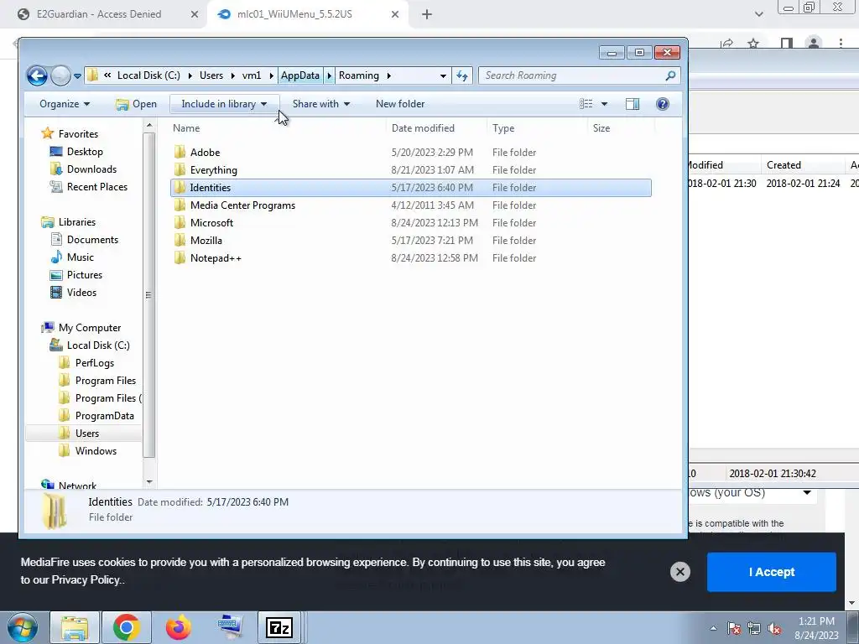The height and width of the screenshot is (644, 859).
Task: Click the Windows Start button
Action: point(23,627)
